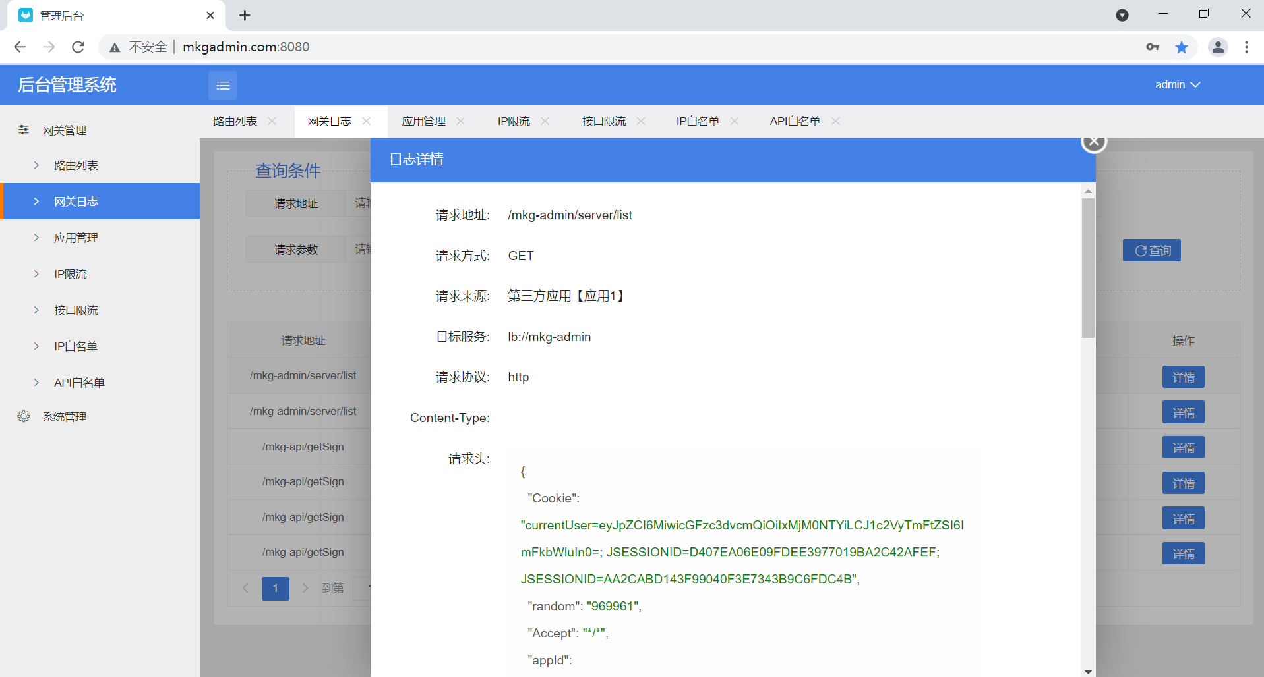Screen dimensions: 1264x677
Task: Close the API白名单 tab with its X
Action: click(835, 121)
